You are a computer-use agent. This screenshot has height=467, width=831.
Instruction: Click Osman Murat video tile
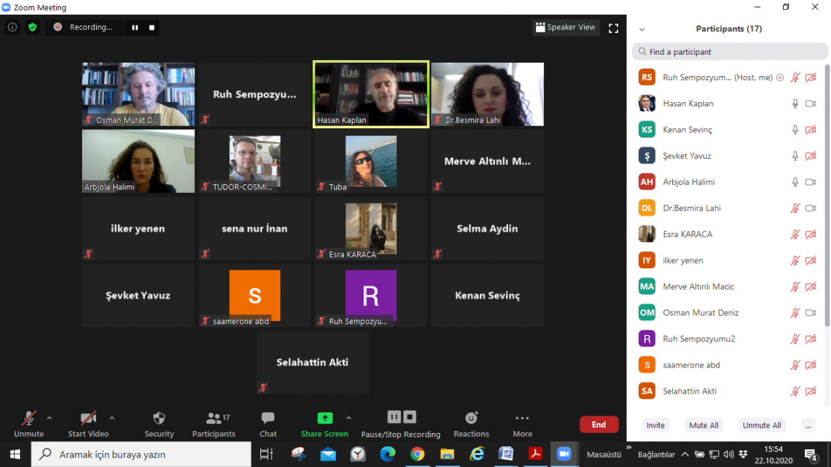(139, 94)
